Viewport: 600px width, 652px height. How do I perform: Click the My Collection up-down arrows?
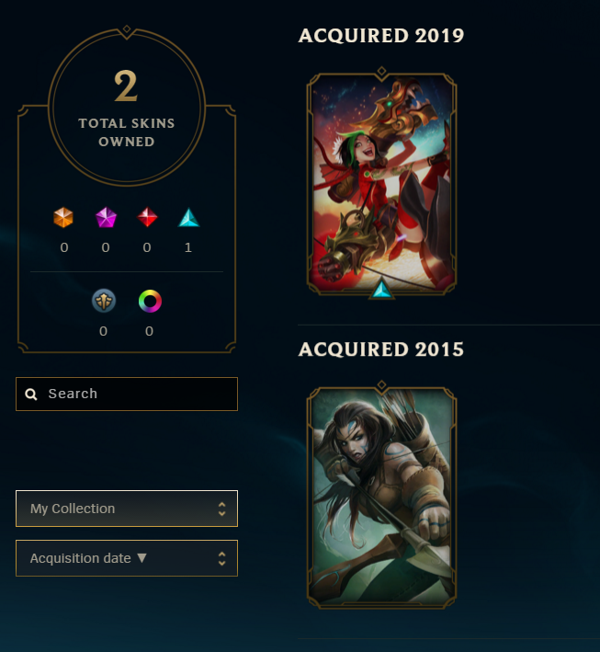(221, 509)
